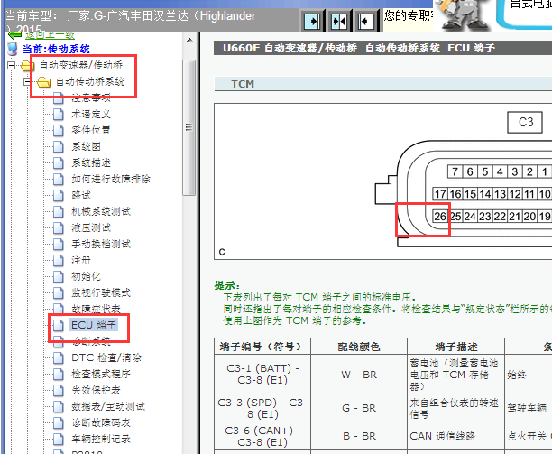Click the TCM section heading

click(x=243, y=84)
